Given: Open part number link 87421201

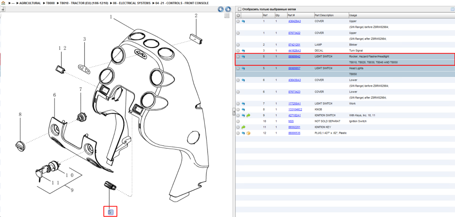Looking at the screenshot, I should [x=294, y=45].
